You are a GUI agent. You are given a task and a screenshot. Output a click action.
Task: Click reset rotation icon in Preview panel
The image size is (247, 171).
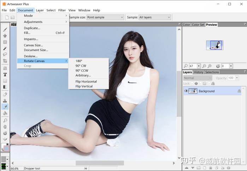pos(218,66)
